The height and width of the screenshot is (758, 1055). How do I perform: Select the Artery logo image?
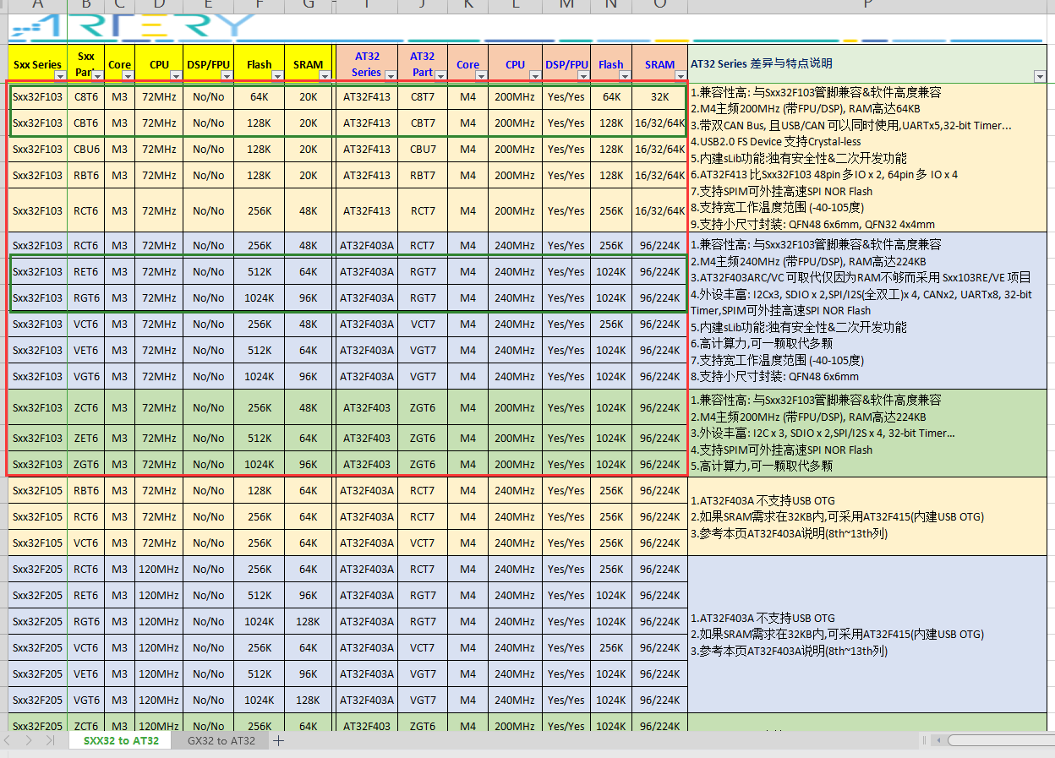pos(132,26)
